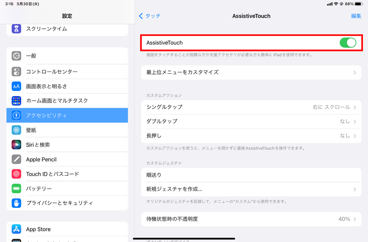This screenshot has height=242, width=368.
Task: Open Siriと検索 settings row
Action: (67, 144)
